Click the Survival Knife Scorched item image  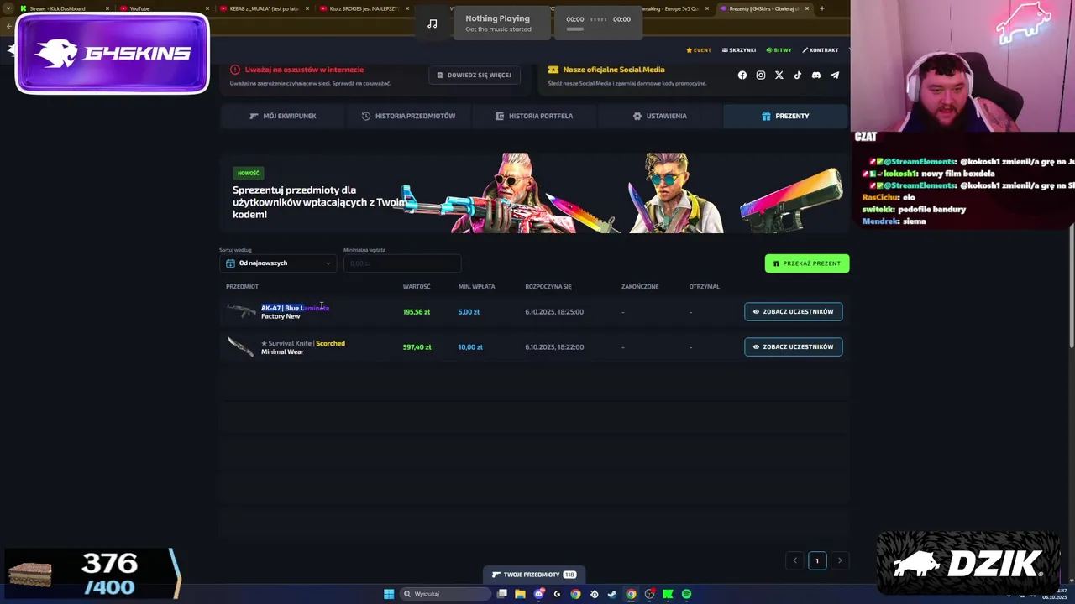pos(241,346)
